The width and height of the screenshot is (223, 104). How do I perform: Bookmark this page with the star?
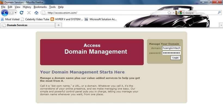(x=169, y=13)
